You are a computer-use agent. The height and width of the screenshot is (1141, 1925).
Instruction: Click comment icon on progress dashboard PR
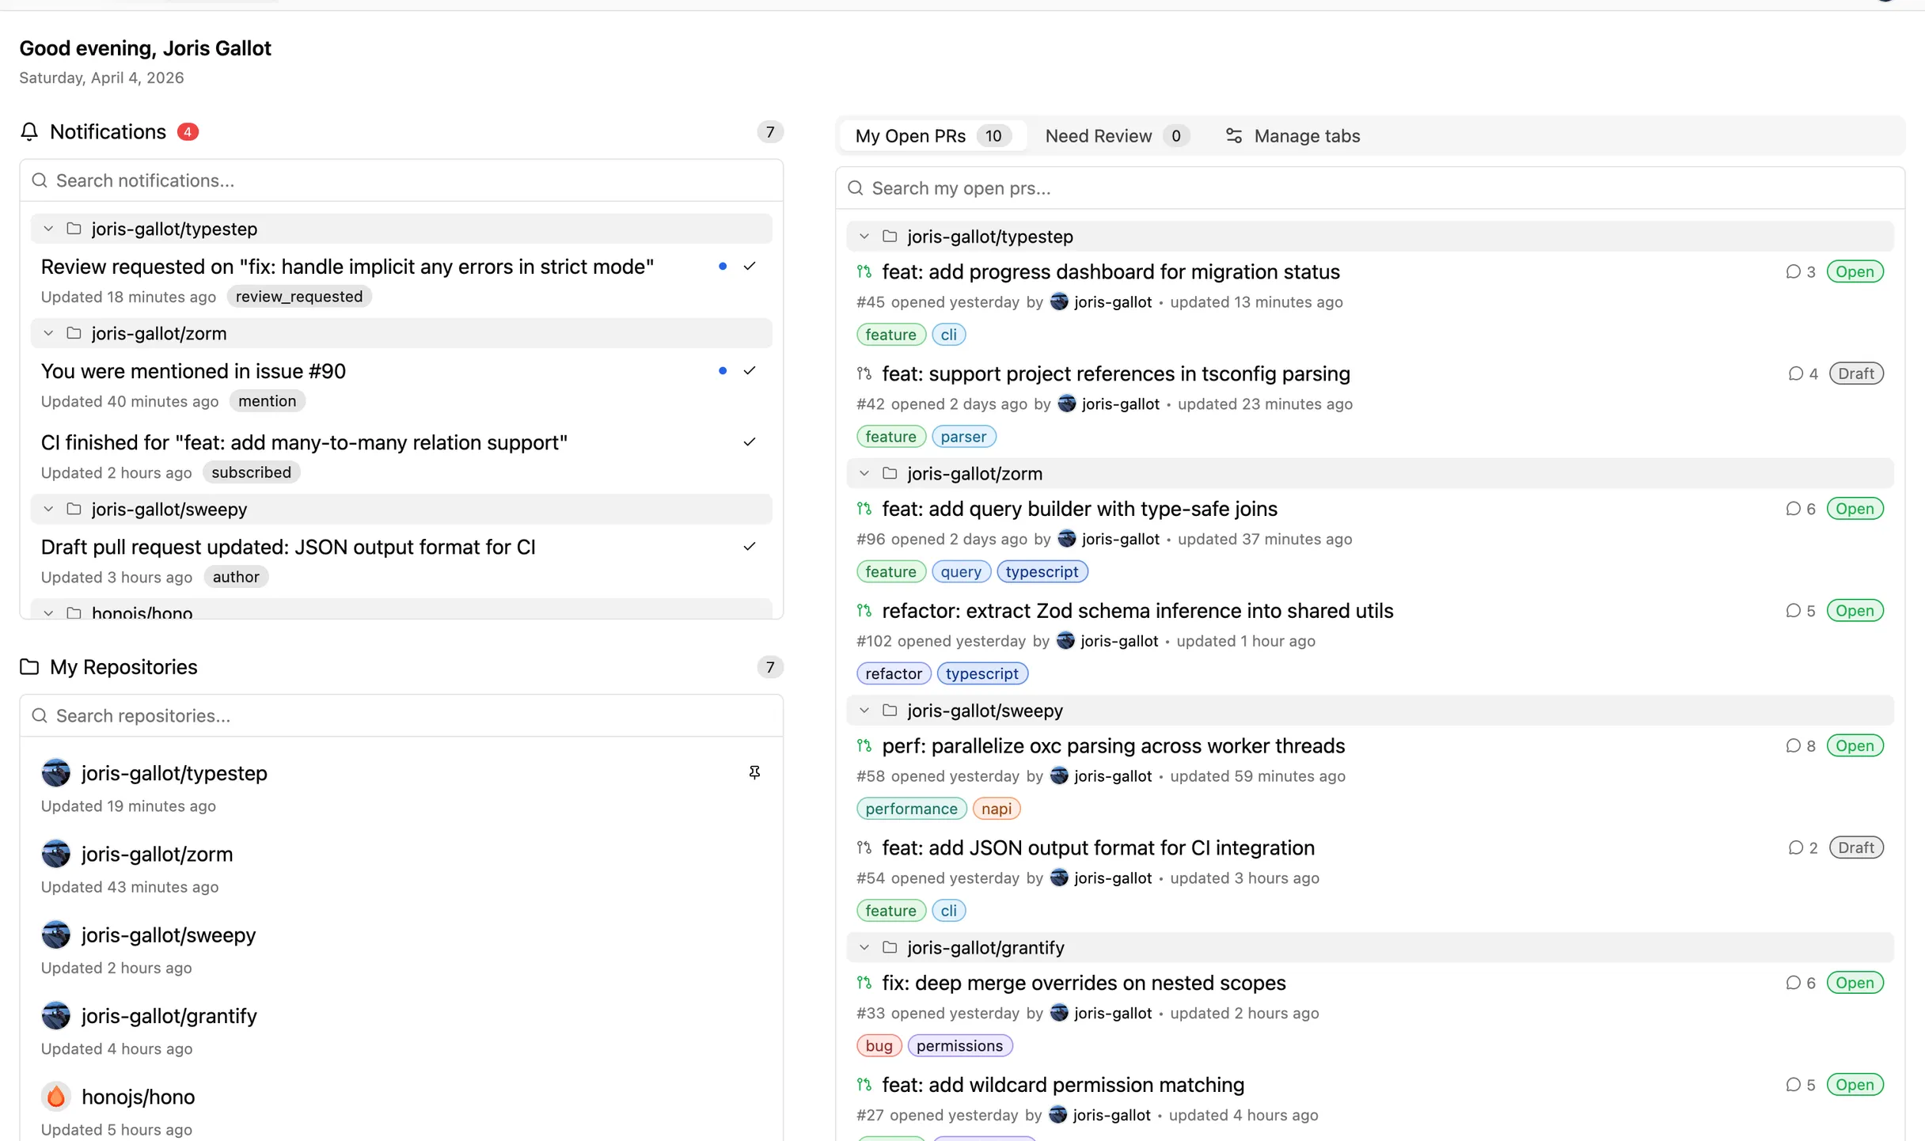[x=1793, y=272]
